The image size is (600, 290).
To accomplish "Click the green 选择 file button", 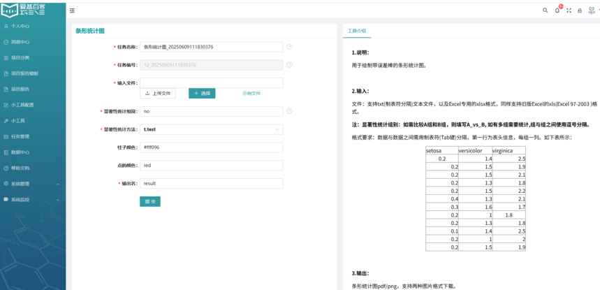I will [x=202, y=93].
